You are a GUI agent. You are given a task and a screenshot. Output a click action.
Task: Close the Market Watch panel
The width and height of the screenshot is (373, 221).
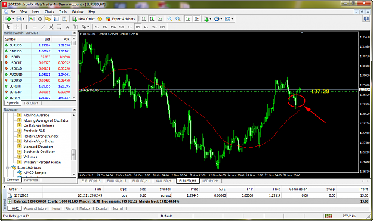(75, 33)
